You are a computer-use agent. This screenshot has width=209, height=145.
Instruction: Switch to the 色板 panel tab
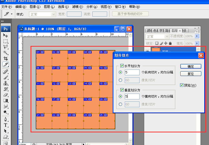(156, 30)
